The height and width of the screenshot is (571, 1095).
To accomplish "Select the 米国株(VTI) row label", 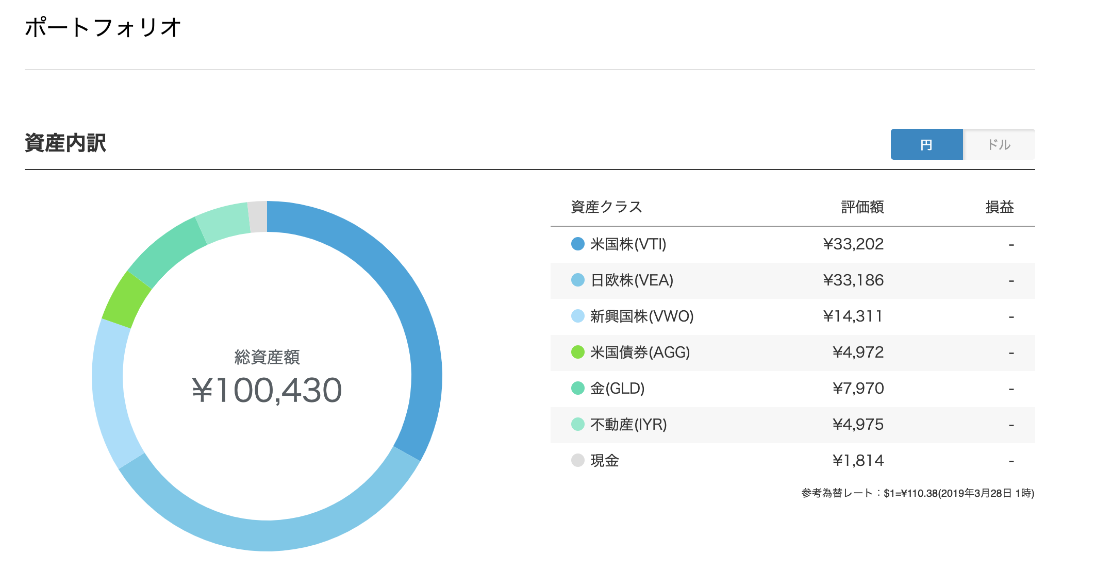I will (x=628, y=244).
